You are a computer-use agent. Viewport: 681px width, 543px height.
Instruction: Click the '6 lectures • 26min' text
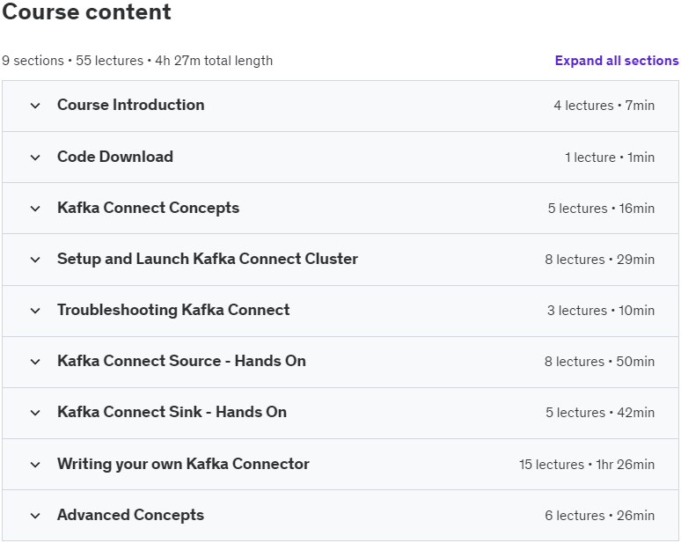pyautogui.click(x=600, y=516)
